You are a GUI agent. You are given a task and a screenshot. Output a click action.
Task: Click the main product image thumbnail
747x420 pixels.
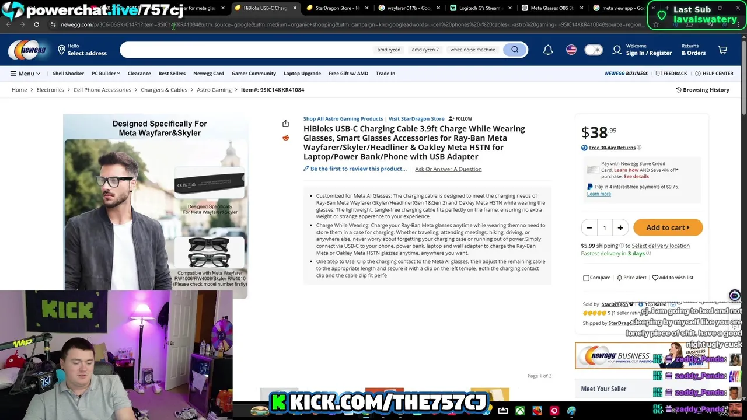pyautogui.click(x=155, y=206)
